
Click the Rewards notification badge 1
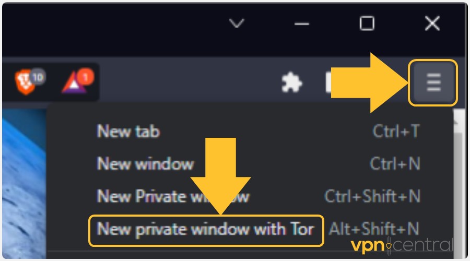(x=85, y=77)
